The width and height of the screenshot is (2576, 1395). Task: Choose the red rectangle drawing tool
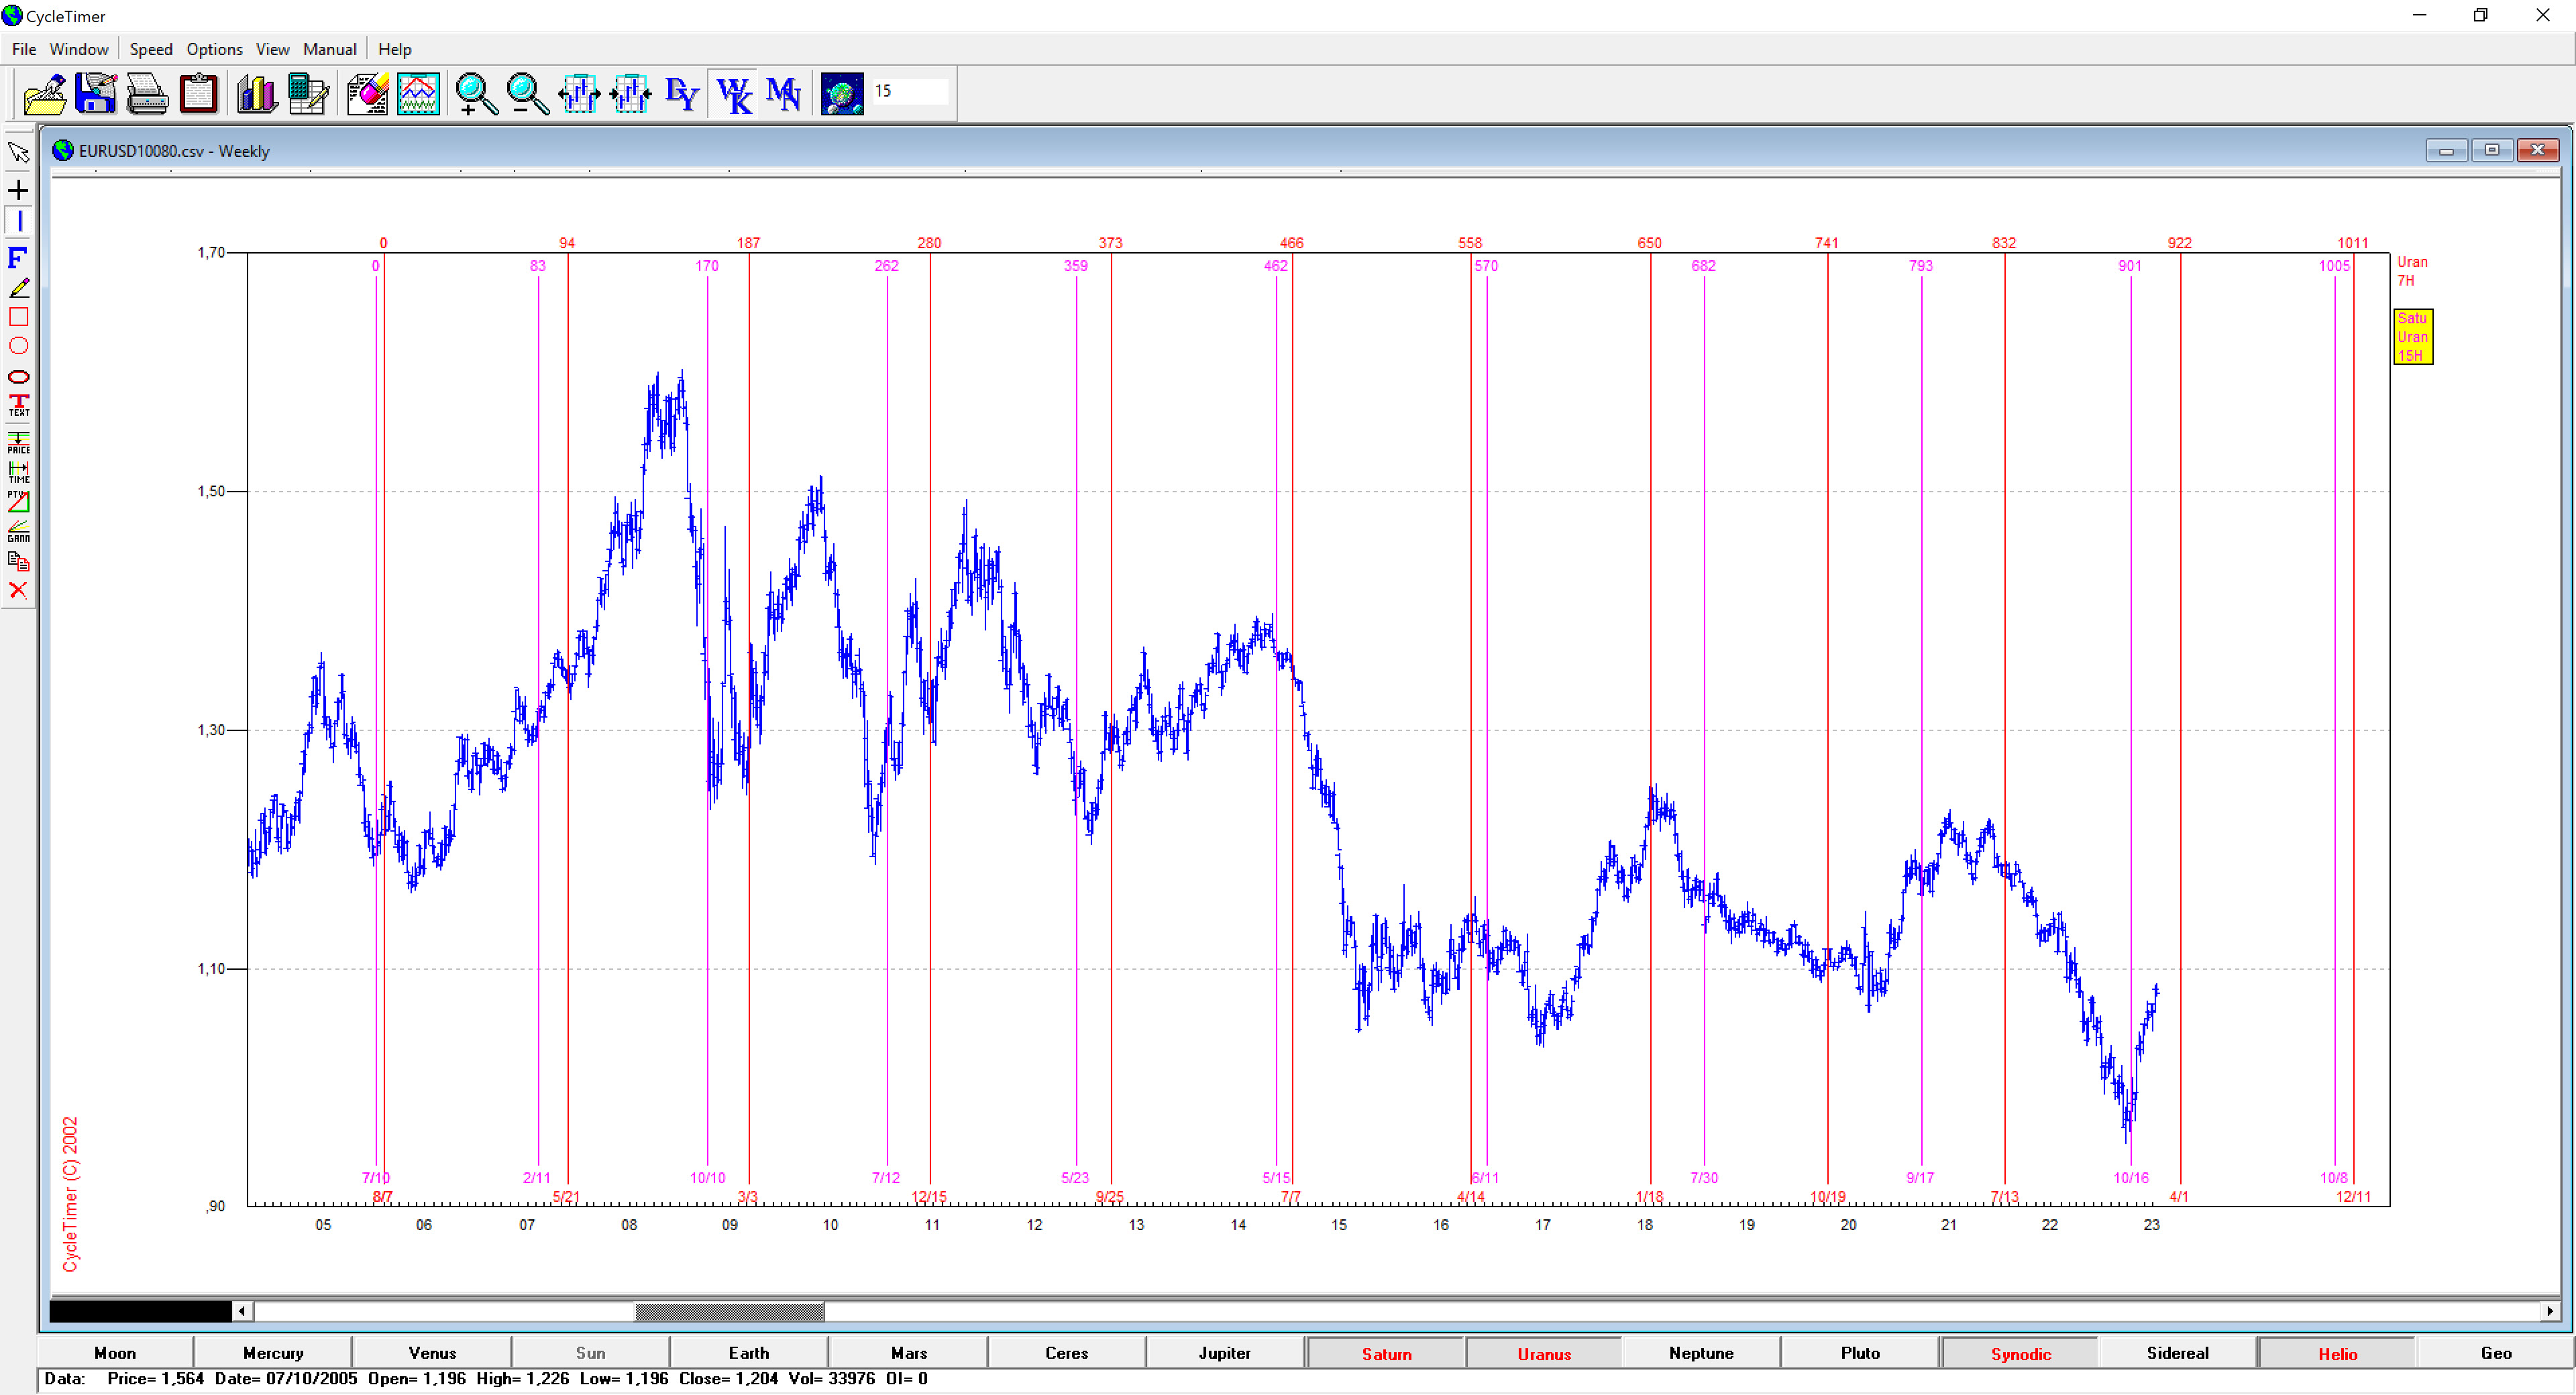coord(18,317)
